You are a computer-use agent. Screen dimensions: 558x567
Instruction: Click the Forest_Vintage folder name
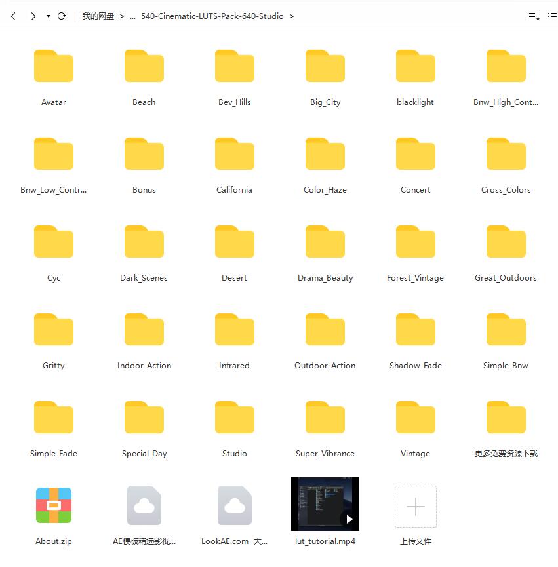click(x=415, y=278)
